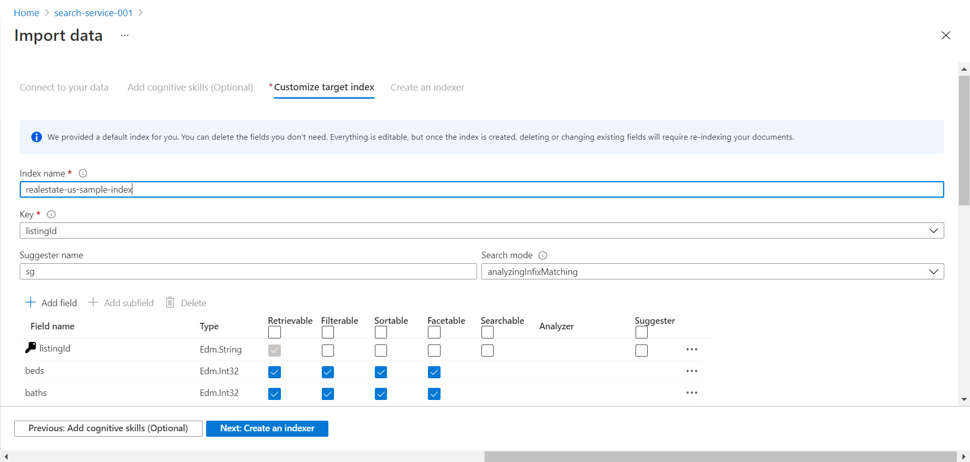Expand the Key dropdown showing listingId
The height and width of the screenshot is (462, 970).
tap(933, 231)
